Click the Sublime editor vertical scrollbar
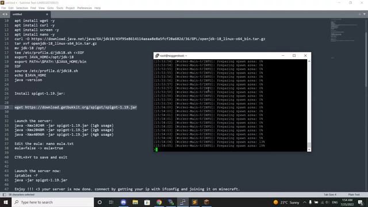This screenshot has width=368, height=207. 366,59
